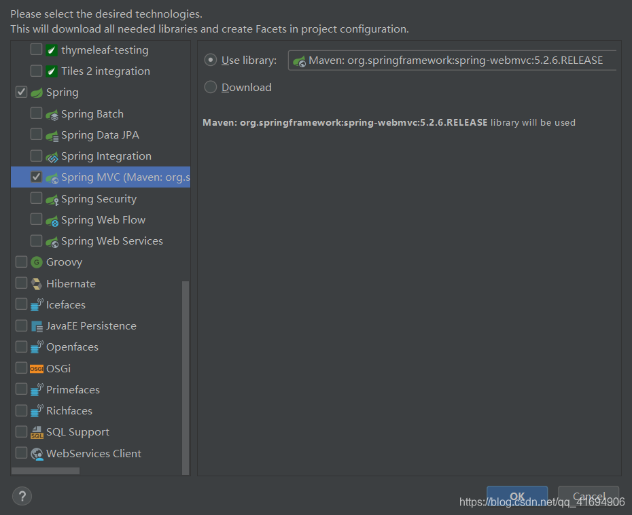The height and width of the screenshot is (515, 632).
Task: Click the Spring Web Services icon
Action: (52, 241)
